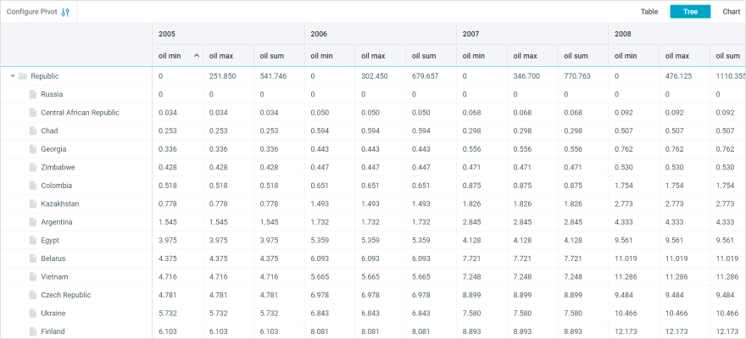This screenshot has width=746, height=339.
Task: Click the file icon next to Egypt
Action: pyautogui.click(x=33, y=241)
